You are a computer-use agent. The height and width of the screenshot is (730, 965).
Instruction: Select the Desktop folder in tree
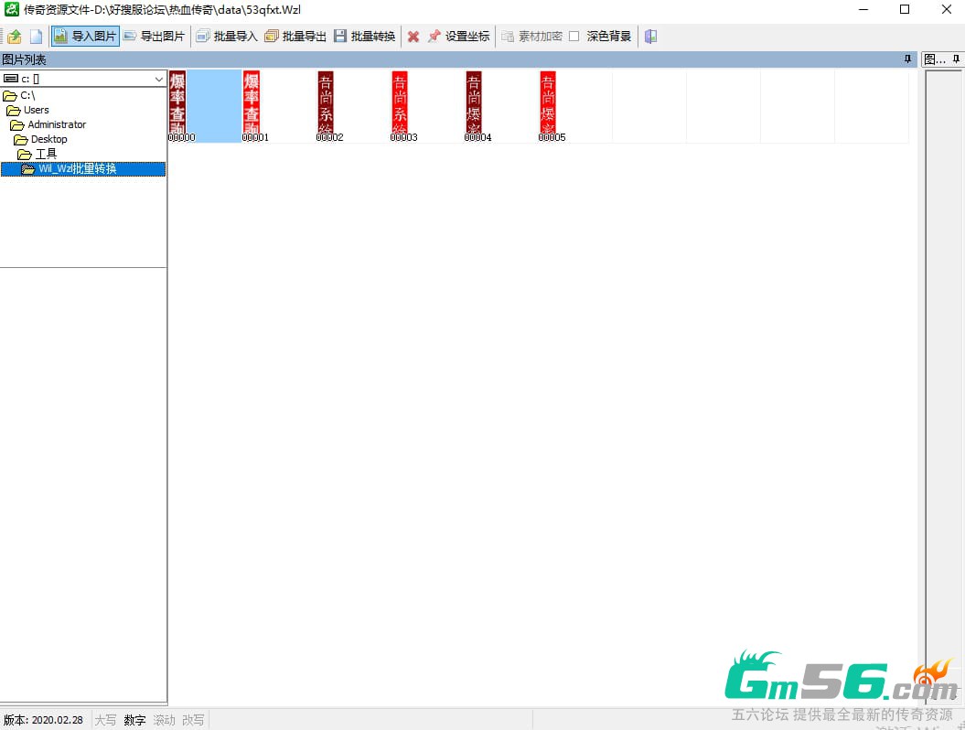(48, 139)
